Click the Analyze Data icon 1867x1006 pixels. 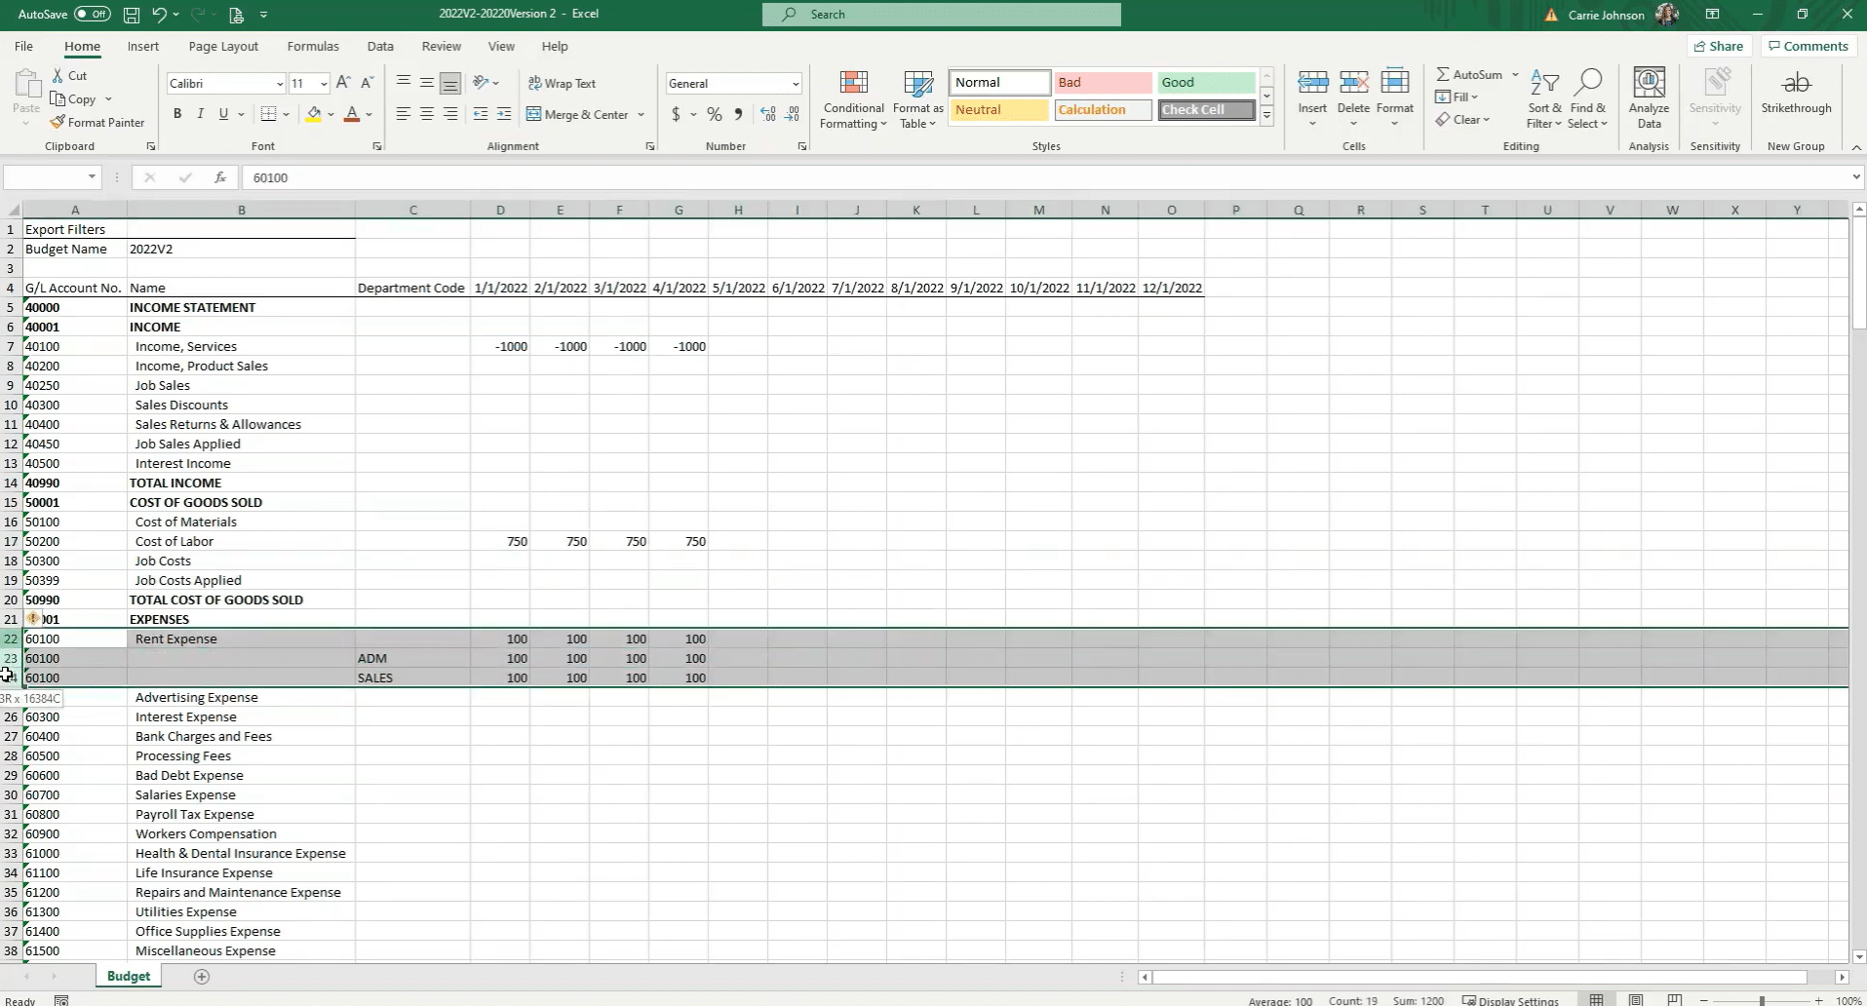(x=1649, y=99)
